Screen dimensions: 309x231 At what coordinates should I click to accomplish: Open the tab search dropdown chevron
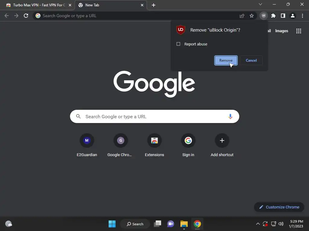tap(260, 4)
